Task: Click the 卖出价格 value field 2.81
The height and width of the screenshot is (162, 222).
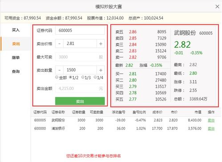Action: 80,44
